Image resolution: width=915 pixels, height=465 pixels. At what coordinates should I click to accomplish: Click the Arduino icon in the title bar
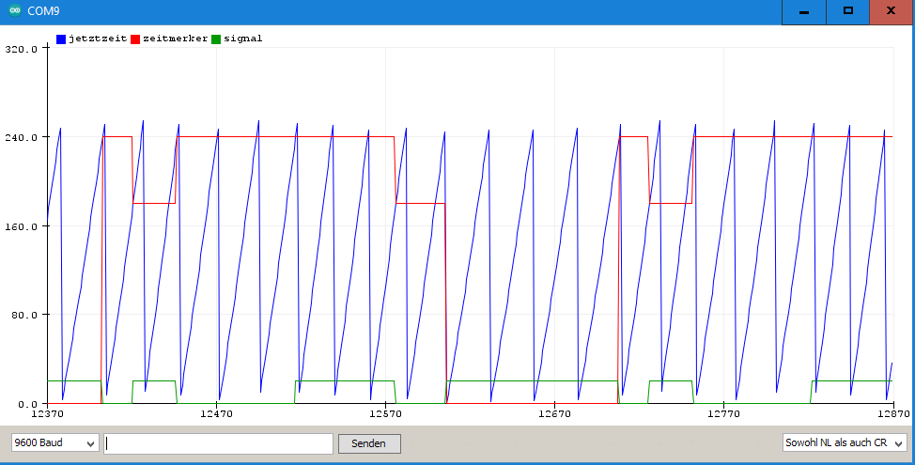pyautogui.click(x=15, y=10)
